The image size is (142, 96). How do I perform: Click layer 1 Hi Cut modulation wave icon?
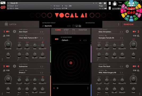(x=27, y=42)
